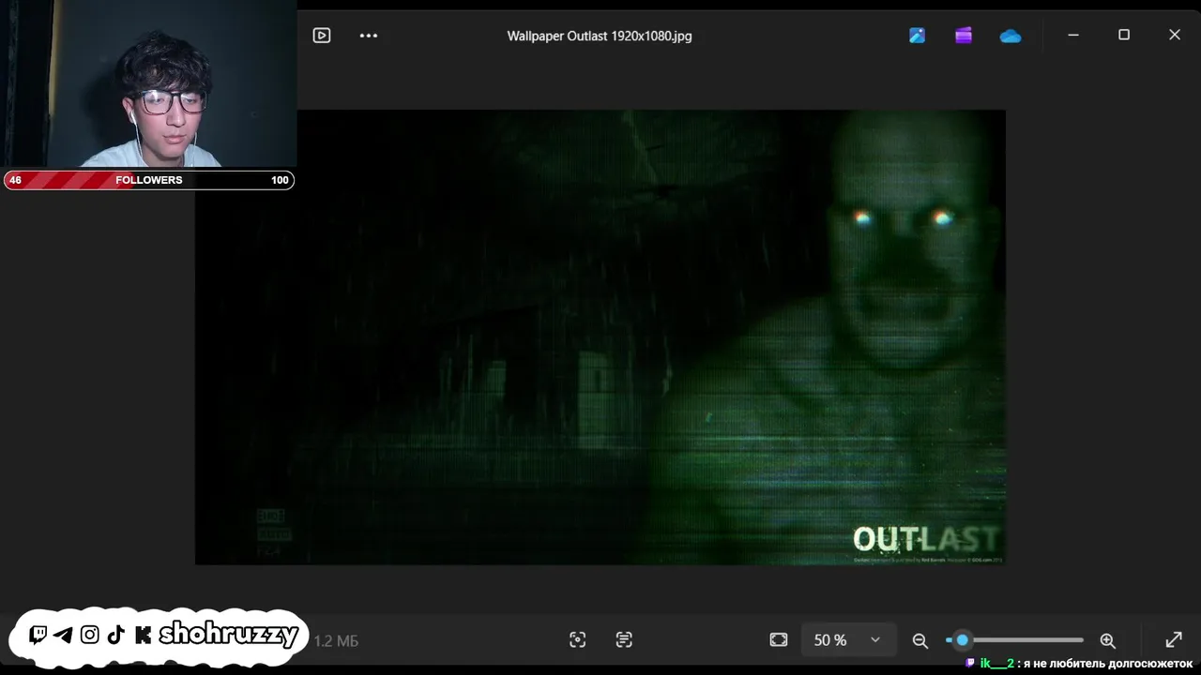
Task: Open the three-dot more options menu
Action: pyautogui.click(x=369, y=36)
